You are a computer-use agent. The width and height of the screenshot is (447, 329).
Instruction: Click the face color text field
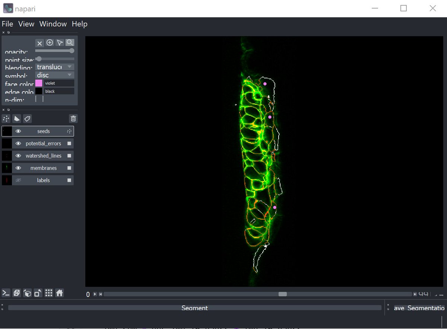(x=59, y=83)
